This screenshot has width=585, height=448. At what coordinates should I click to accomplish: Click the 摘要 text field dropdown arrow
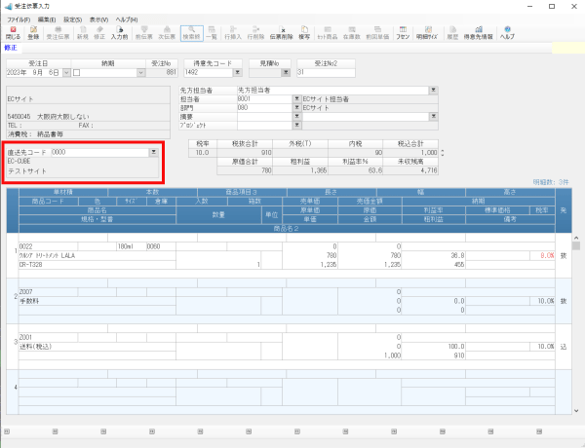pos(433,116)
